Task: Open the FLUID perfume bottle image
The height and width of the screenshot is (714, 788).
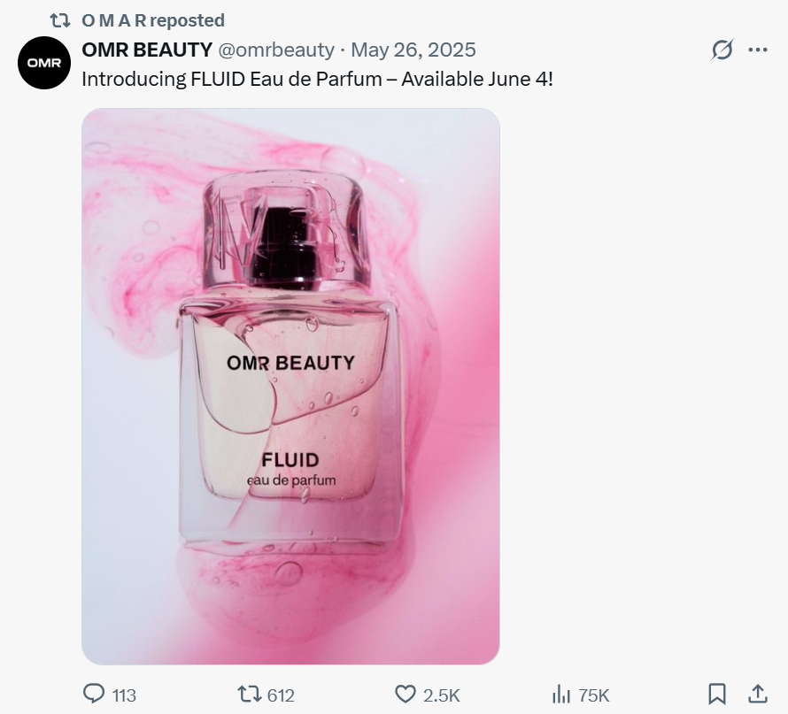Action: [x=290, y=386]
